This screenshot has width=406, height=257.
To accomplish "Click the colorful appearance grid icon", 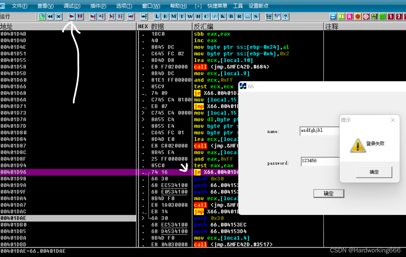I will pyautogui.click(x=277, y=16).
